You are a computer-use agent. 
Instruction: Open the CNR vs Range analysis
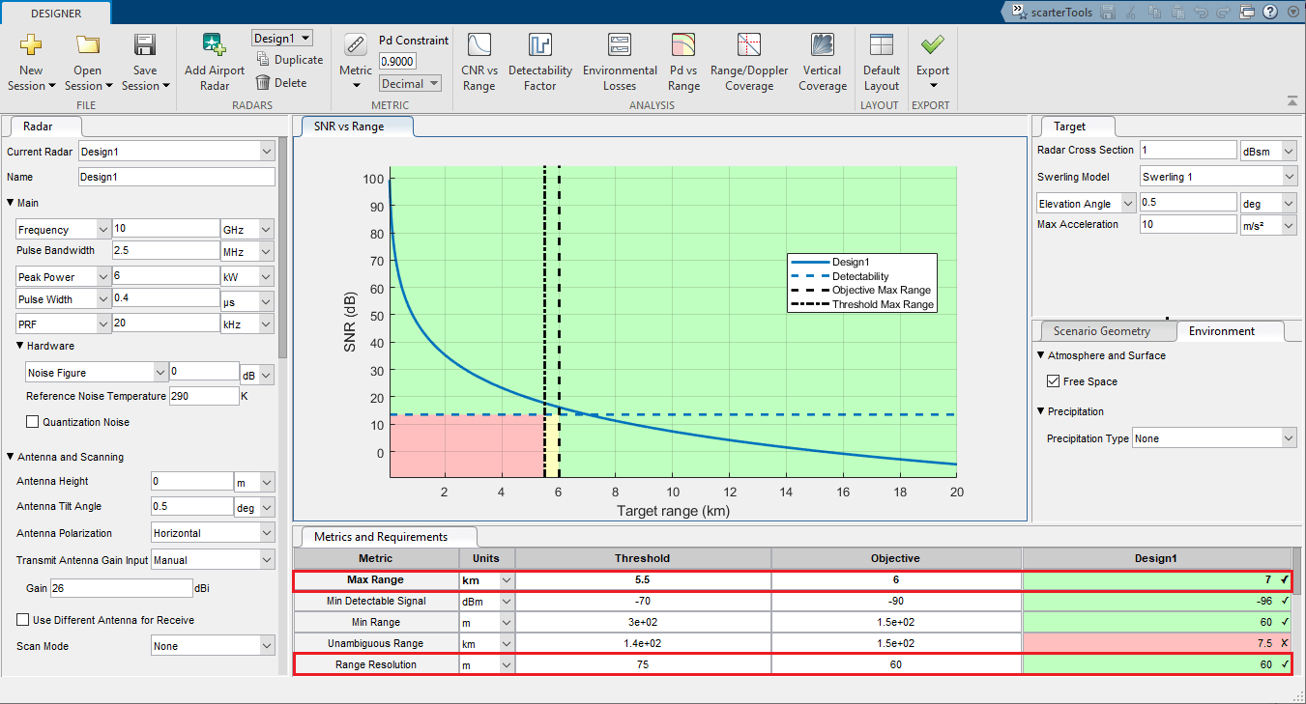click(x=479, y=45)
